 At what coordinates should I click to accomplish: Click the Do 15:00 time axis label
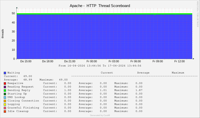click(26, 61)
